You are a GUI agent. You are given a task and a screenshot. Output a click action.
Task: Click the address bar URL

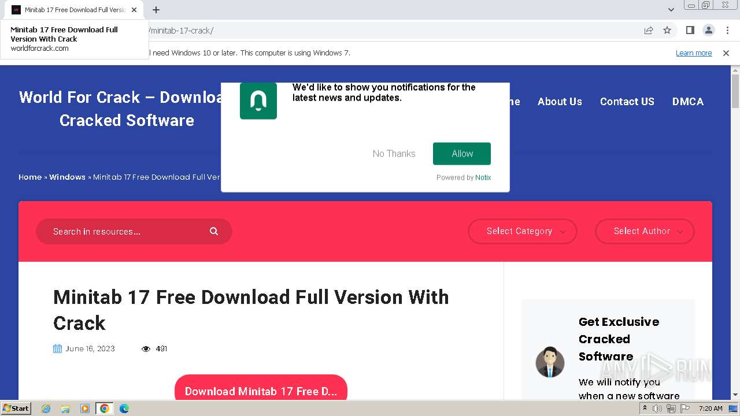(180, 31)
